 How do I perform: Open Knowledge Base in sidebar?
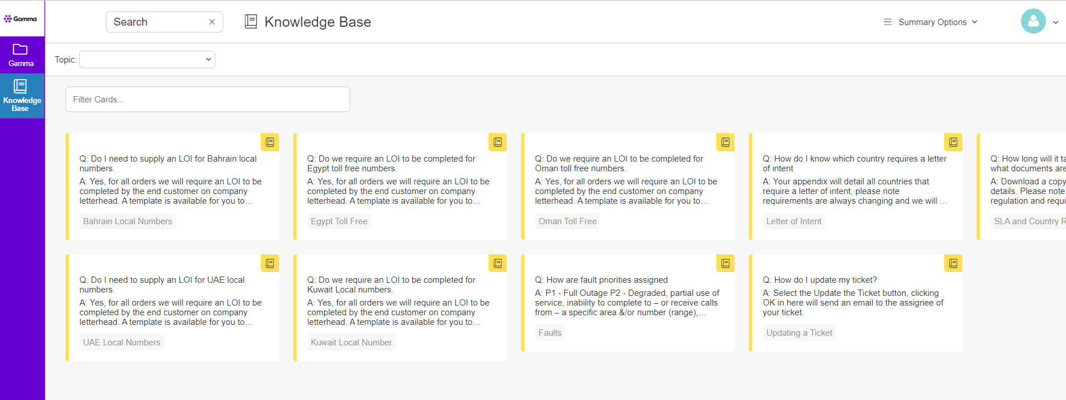(x=22, y=96)
